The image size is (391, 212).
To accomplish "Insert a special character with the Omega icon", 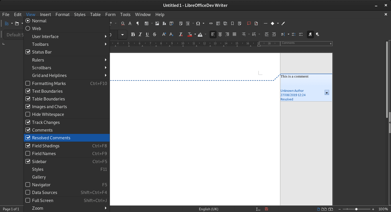I will pyautogui.click(x=198, y=23).
